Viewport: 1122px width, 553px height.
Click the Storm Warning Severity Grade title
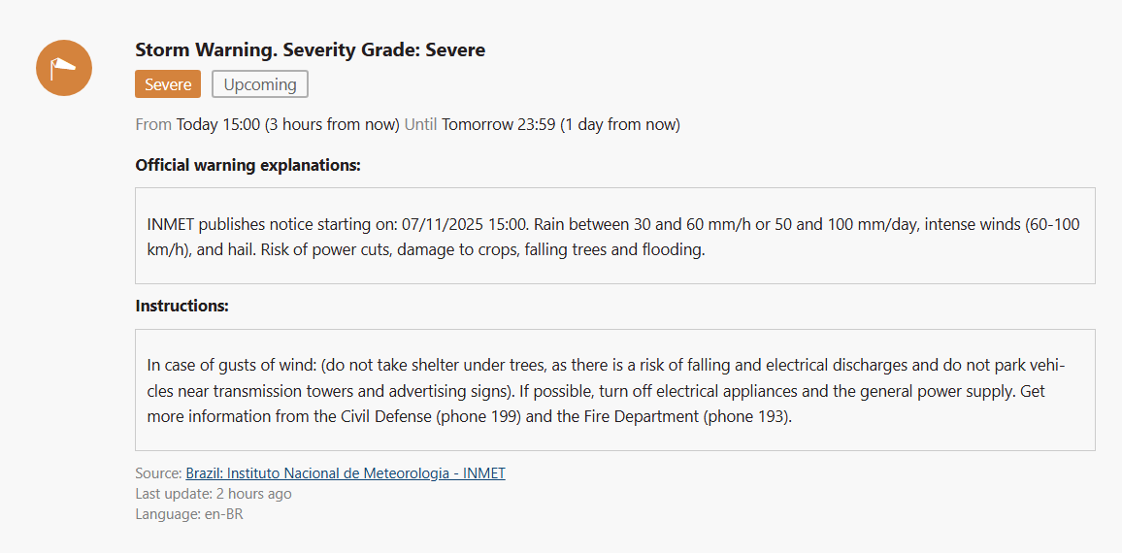310,49
